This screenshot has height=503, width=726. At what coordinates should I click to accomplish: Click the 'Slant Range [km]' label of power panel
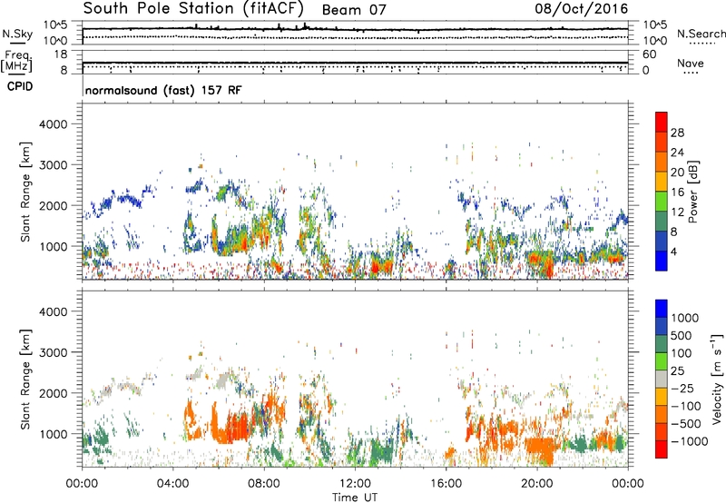coord(25,192)
